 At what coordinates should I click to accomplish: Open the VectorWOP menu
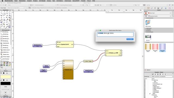pyautogui.click(x=76, y=1)
